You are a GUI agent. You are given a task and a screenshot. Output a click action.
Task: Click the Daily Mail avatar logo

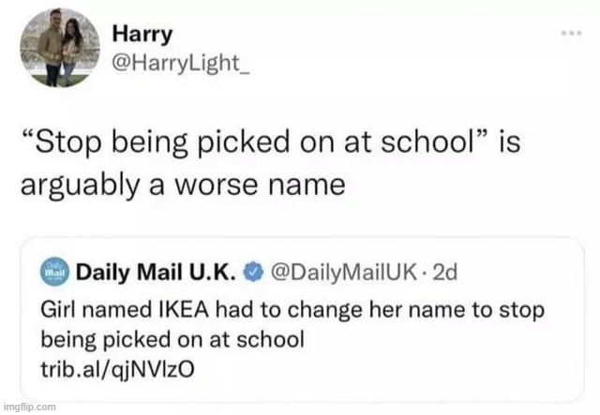pyautogui.click(x=54, y=273)
